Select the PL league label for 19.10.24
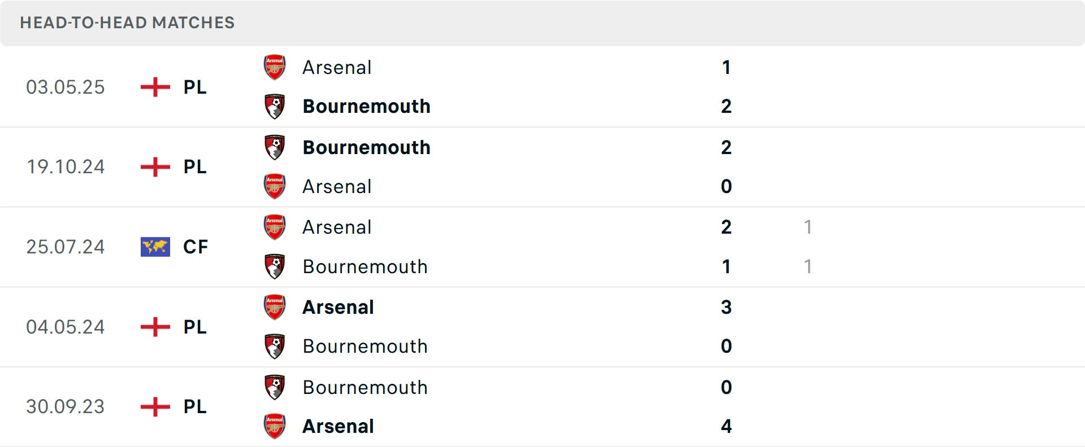This screenshot has width=1085, height=447. 195,167
